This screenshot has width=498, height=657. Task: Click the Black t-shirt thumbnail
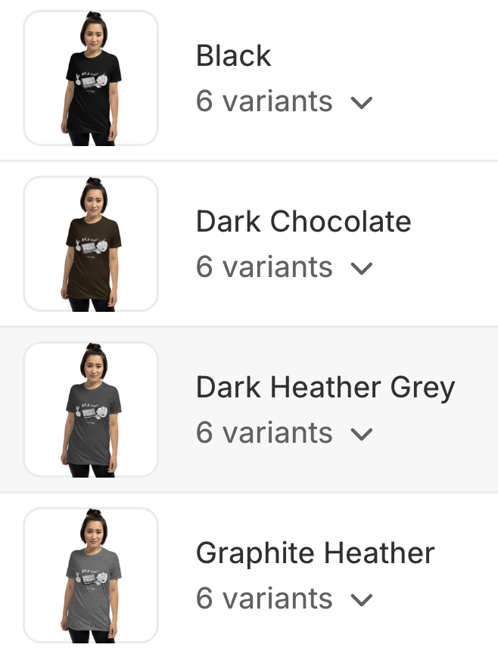(x=91, y=78)
